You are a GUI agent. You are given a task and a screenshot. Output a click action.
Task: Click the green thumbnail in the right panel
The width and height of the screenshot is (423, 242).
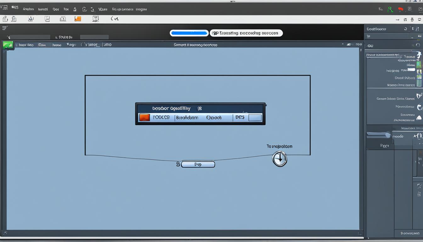419,65
